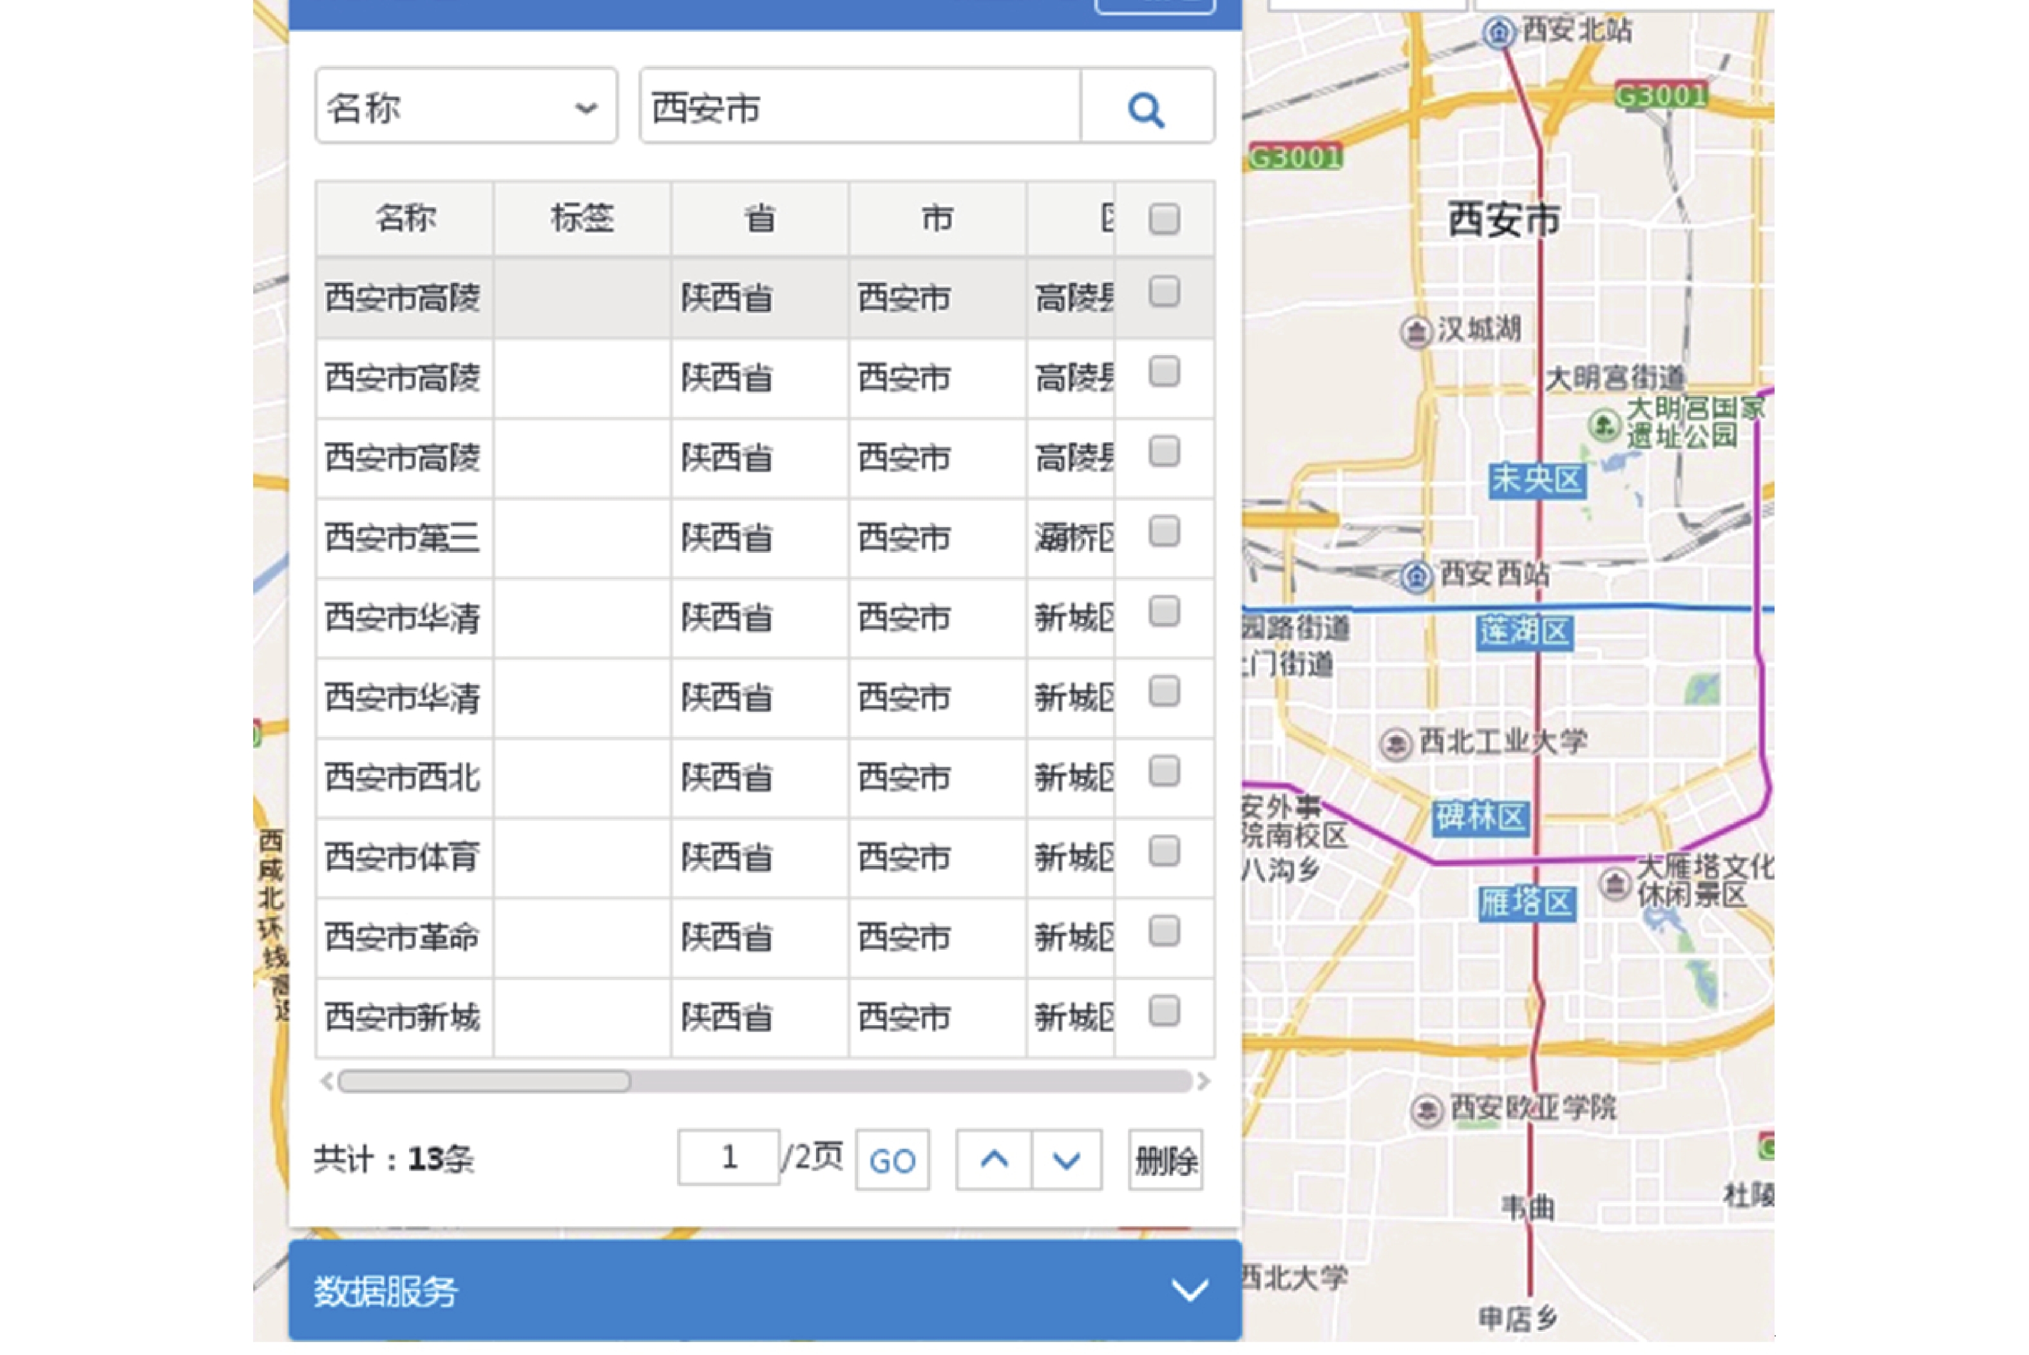
Task: Select the 西安市西北 name cell
Action: coord(405,777)
